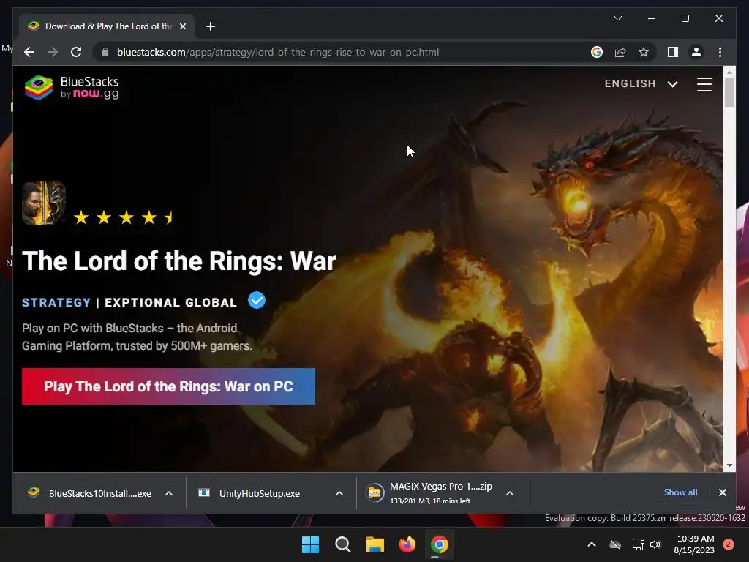749x562 pixels.
Task: Go back to the previous page in Chrome
Action: tap(29, 52)
